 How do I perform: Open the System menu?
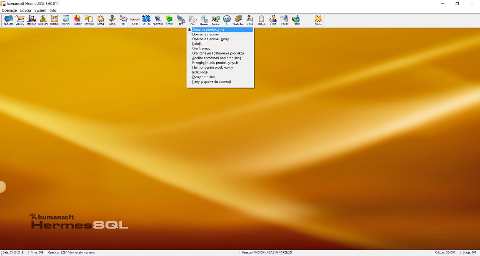click(x=40, y=10)
